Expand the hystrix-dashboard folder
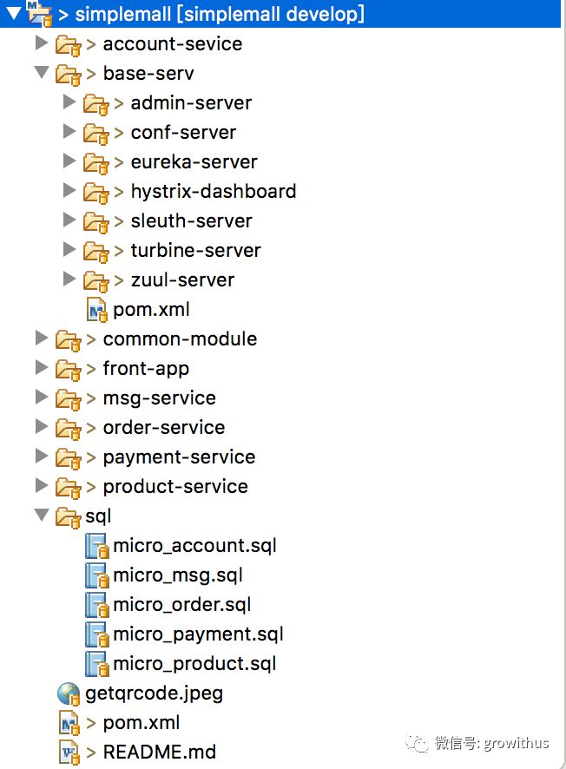 click(69, 191)
